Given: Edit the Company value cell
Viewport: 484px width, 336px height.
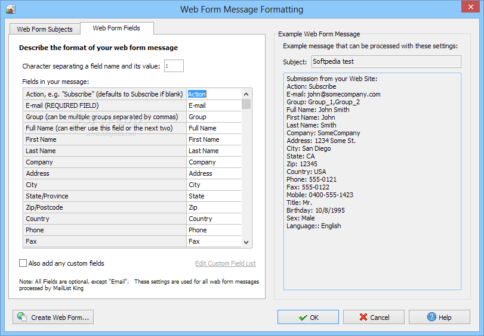Looking at the screenshot, I should tap(214, 162).
